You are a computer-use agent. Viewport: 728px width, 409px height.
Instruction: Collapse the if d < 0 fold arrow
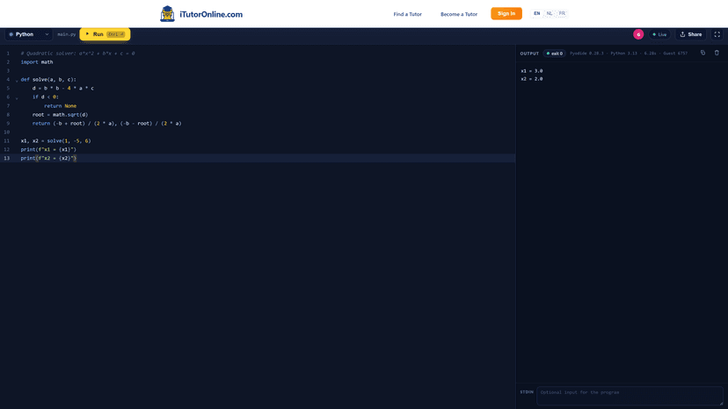click(x=17, y=97)
